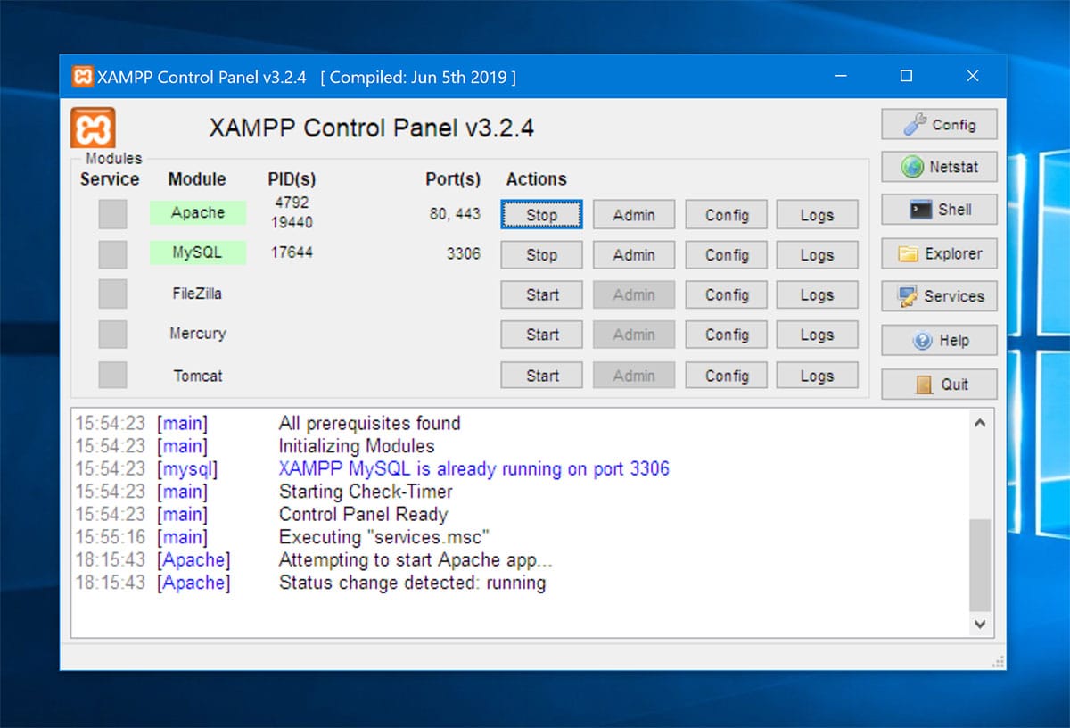This screenshot has width=1070, height=728.
Task: Open MySQL Config menu
Action: (727, 254)
